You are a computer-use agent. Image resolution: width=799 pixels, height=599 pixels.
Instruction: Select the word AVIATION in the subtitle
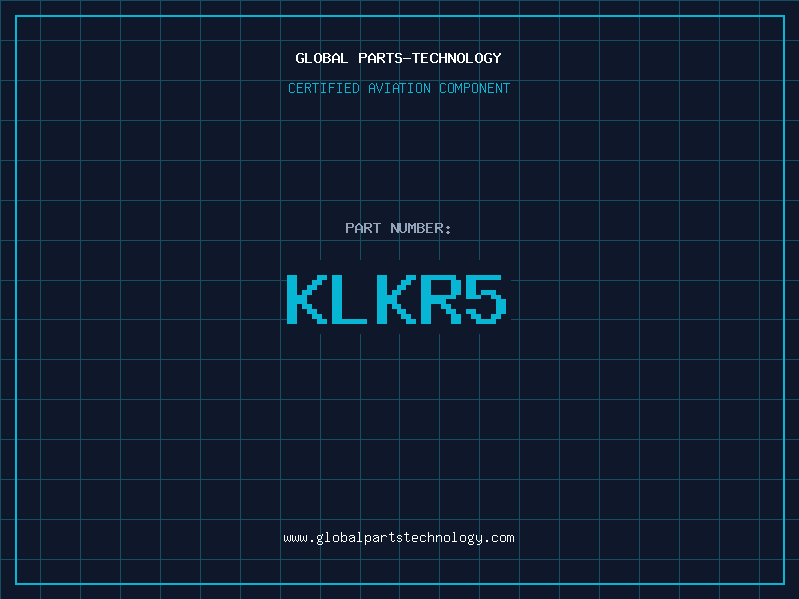(x=399, y=88)
